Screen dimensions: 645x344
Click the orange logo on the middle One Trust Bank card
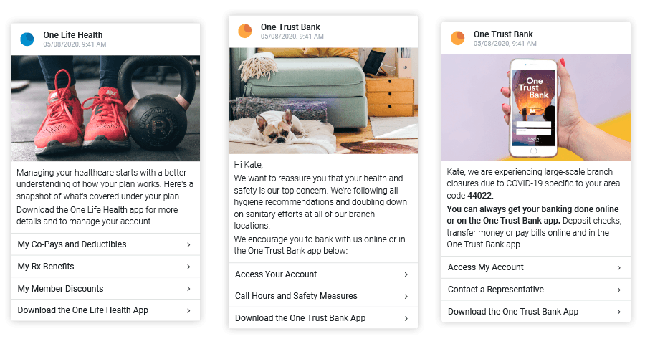click(x=245, y=32)
